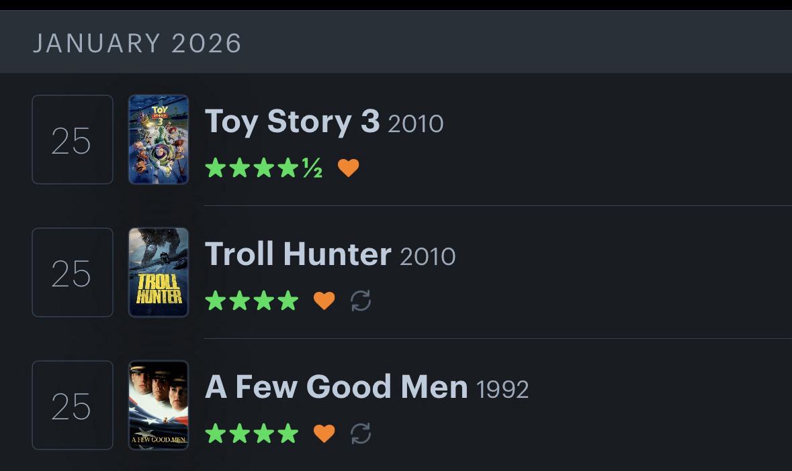This screenshot has width=792, height=471.
Task: Open the Toy Story 3 title link
Action: tap(292, 121)
